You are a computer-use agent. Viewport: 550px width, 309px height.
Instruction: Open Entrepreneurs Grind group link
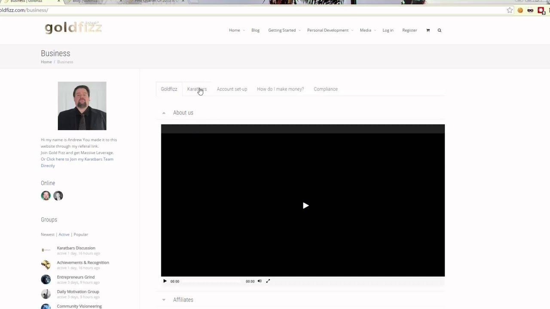[76, 277]
